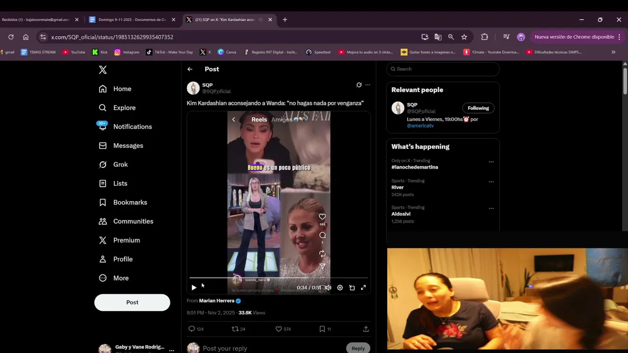
Task: Open options for Aldosivi trend
Action: (x=491, y=208)
